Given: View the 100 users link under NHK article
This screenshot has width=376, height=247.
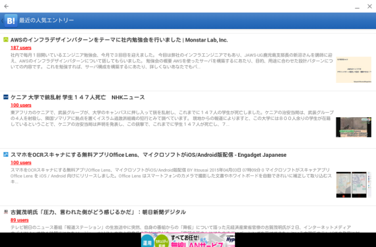Looking at the screenshot, I should click(21, 105).
